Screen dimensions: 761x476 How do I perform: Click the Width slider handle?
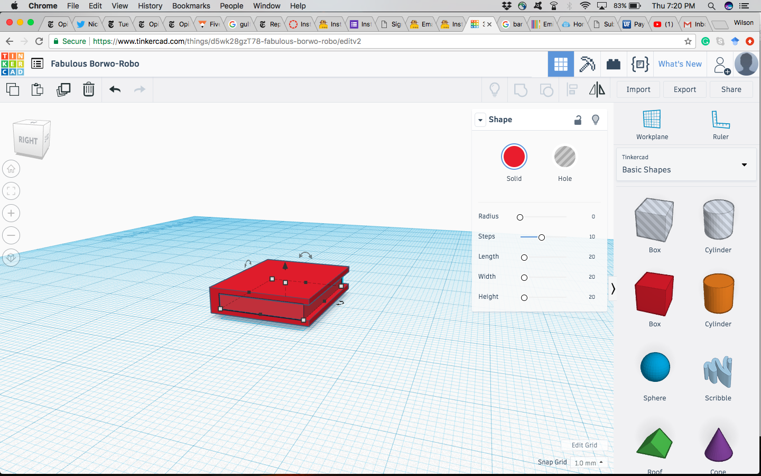coord(524,278)
